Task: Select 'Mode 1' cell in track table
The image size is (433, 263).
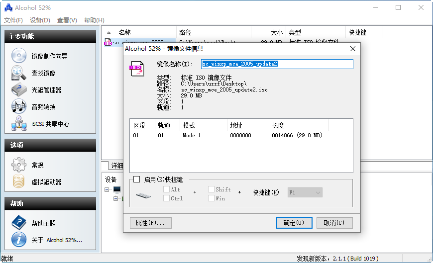Action: 192,135
